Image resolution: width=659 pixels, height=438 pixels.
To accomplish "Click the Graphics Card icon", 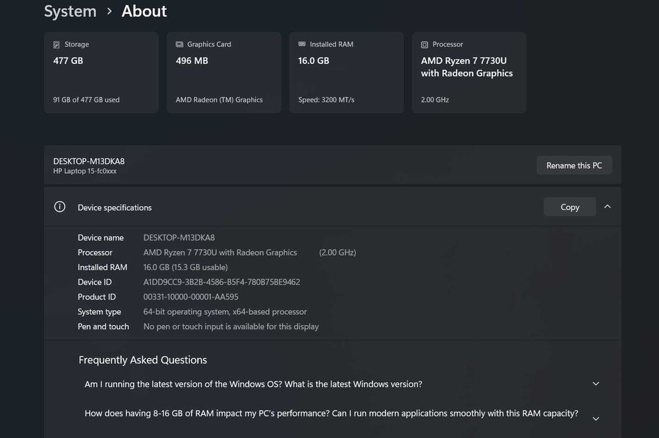I will pyautogui.click(x=179, y=45).
